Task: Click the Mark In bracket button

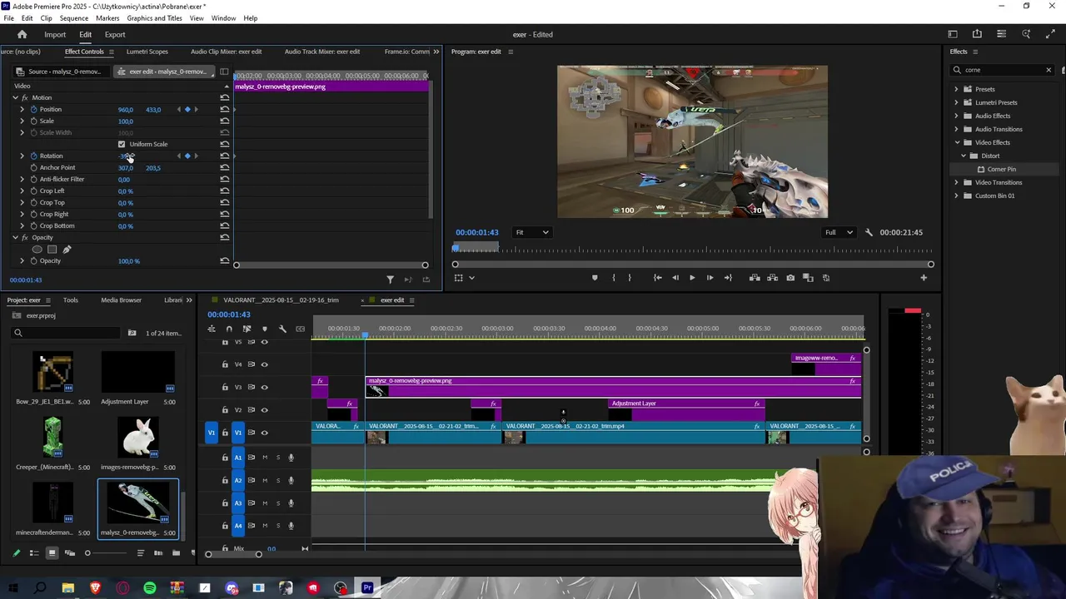Action: (614, 278)
